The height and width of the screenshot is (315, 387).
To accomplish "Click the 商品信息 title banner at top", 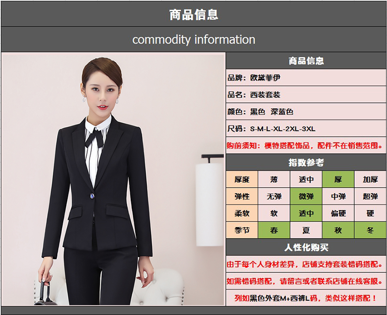I will tap(193, 14).
